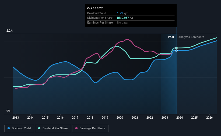Click the 2025 x-axis label
This screenshot has width=221, height=136.
pos(194,118)
